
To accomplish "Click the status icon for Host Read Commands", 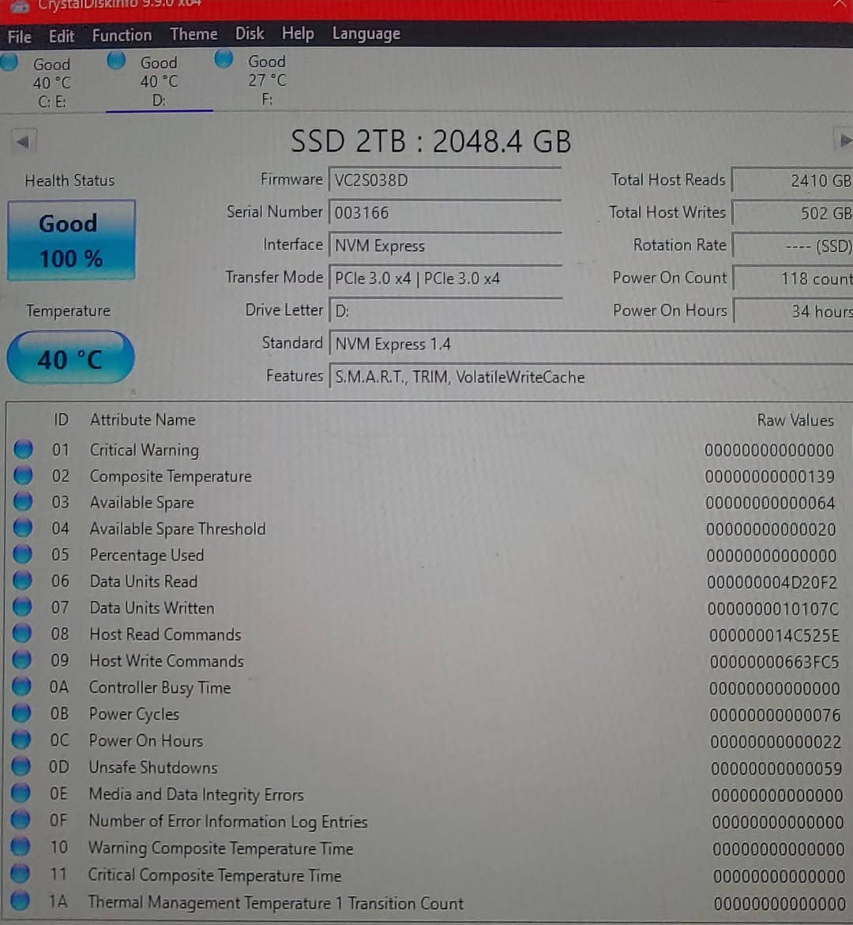I will pos(22,633).
